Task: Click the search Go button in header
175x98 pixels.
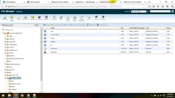Action: click(x=173, y=11)
